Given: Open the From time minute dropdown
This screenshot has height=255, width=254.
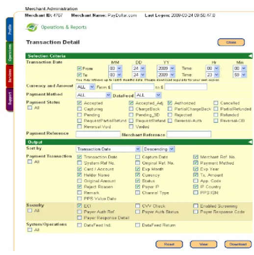Looking at the screenshot, I should [240, 68].
